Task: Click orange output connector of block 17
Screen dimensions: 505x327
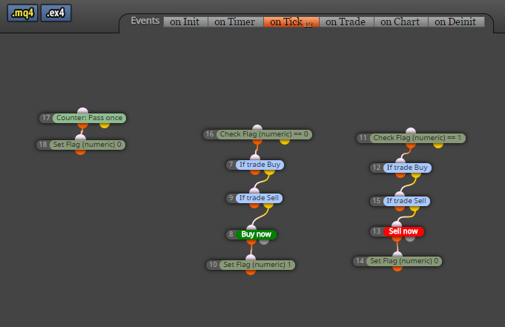Action: [x=82, y=125]
